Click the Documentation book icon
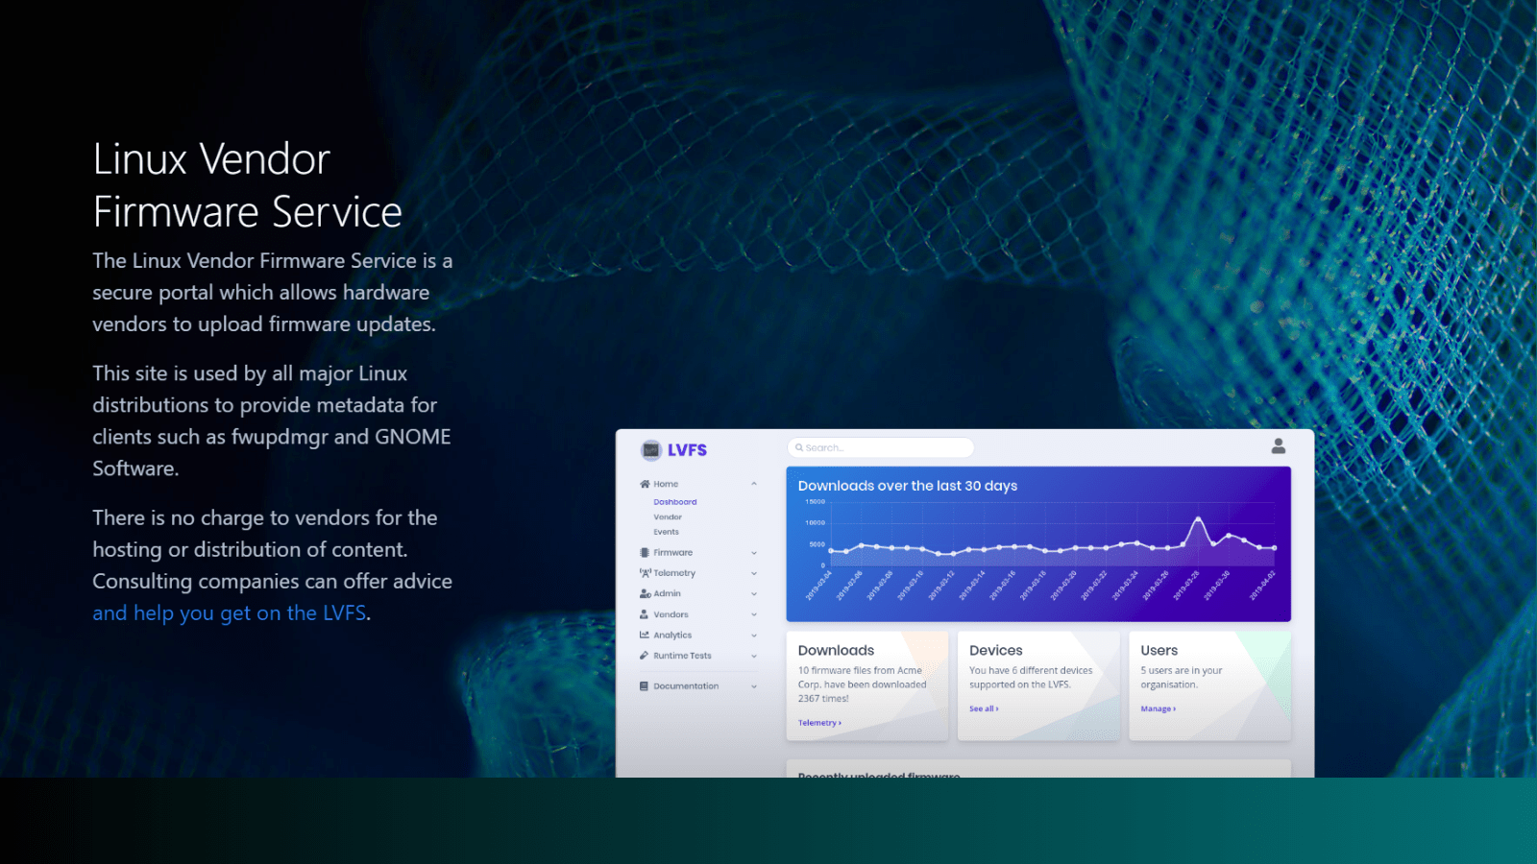The width and height of the screenshot is (1537, 864). coord(645,686)
